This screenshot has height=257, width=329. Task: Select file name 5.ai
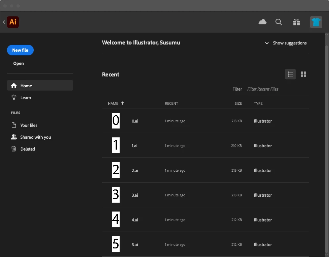tap(135, 244)
